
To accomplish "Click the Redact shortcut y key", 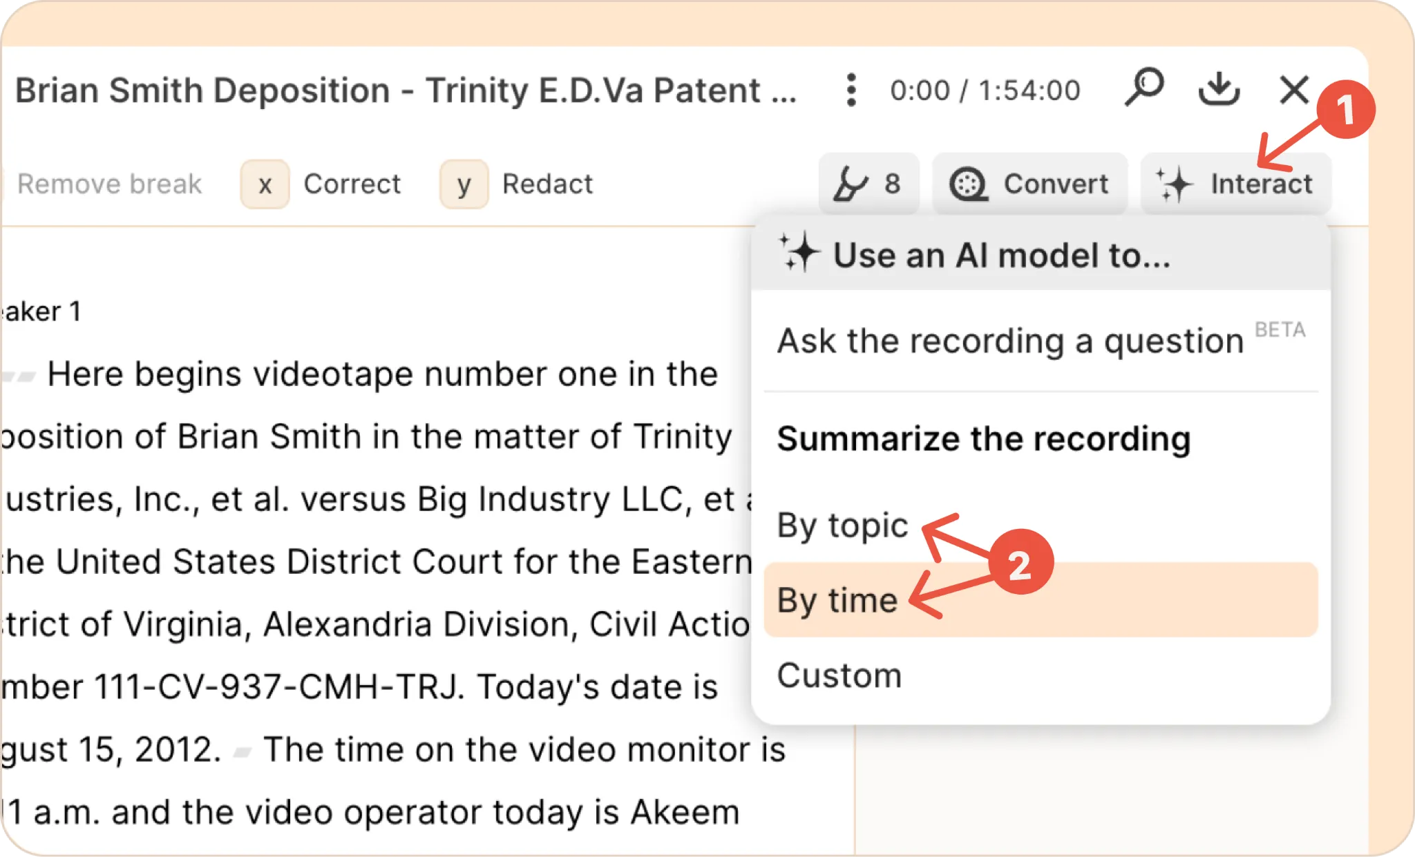I will click(464, 184).
